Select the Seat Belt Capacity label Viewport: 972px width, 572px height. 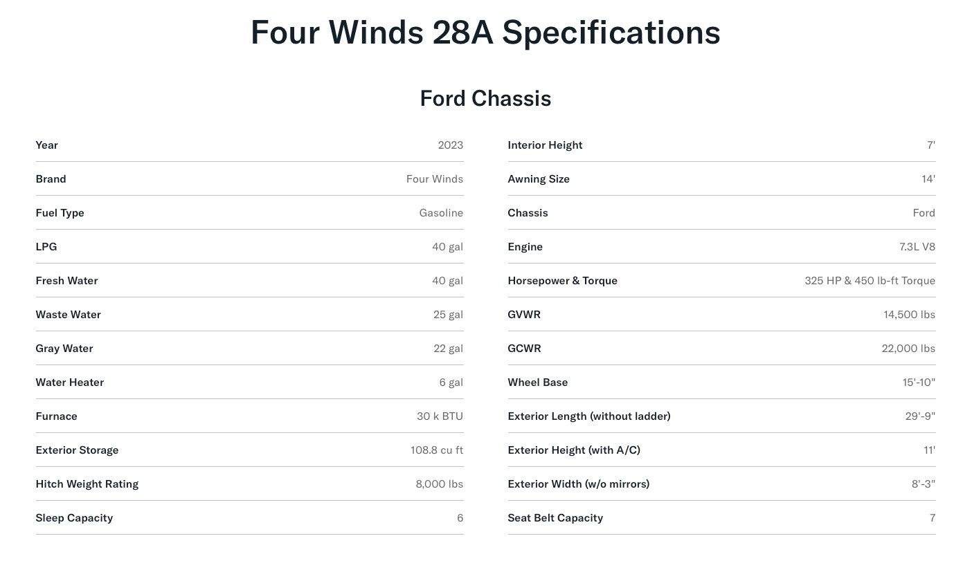point(555,518)
